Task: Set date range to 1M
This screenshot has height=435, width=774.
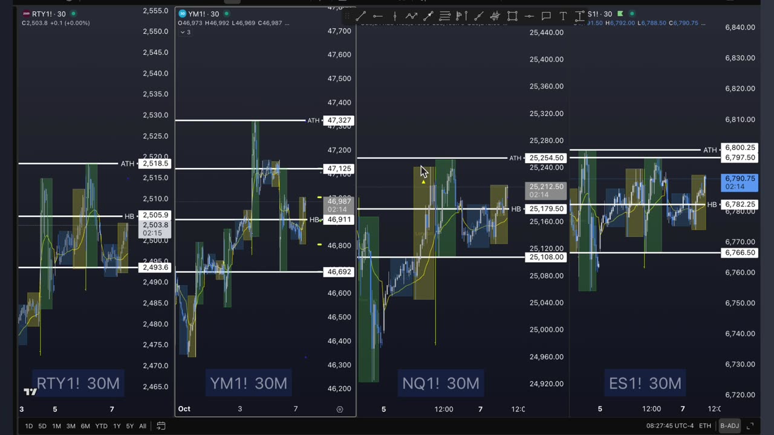Action: click(56, 426)
